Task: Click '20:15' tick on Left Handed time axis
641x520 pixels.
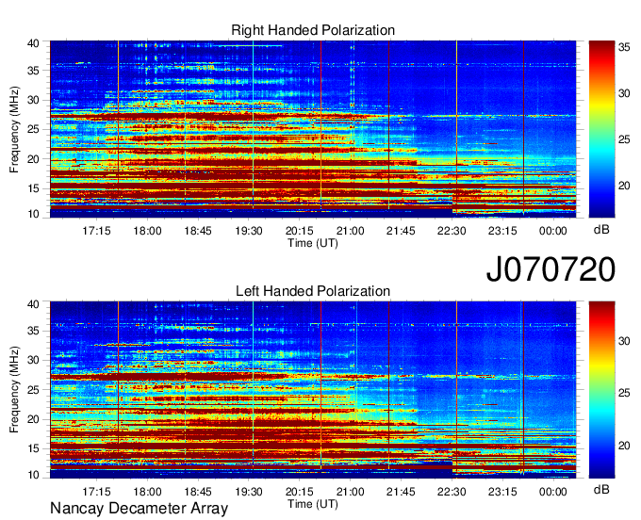Action: [x=299, y=492]
